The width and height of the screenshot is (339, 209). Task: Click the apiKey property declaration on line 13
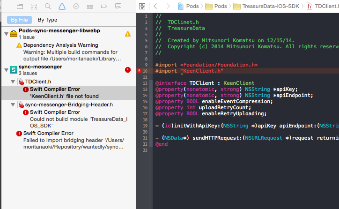(226, 89)
